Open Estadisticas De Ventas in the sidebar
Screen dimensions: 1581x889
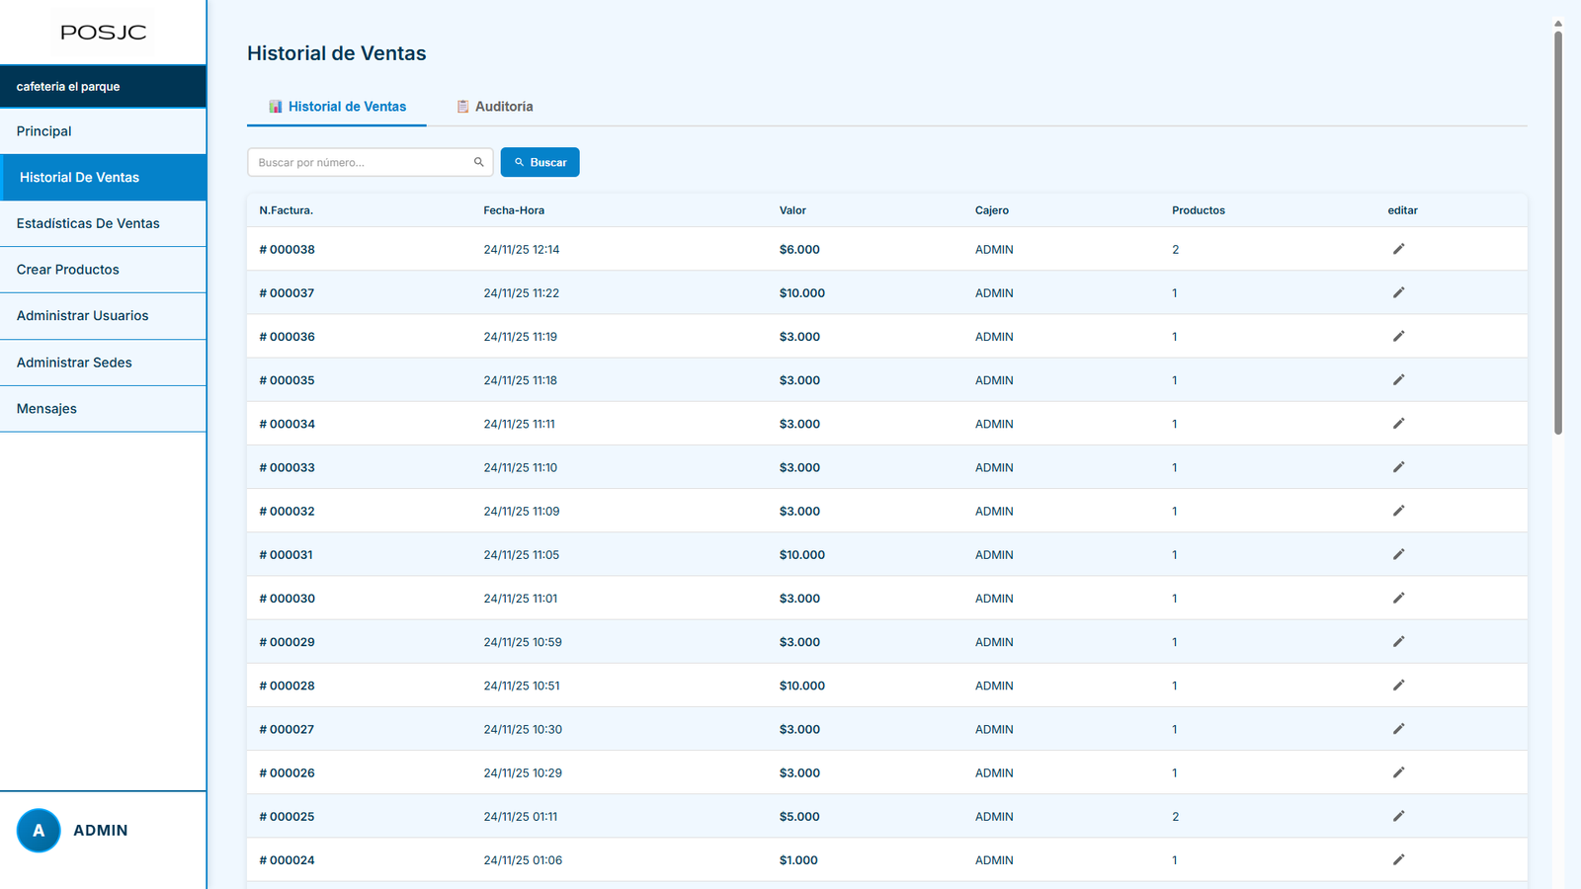[x=88, y=223]
